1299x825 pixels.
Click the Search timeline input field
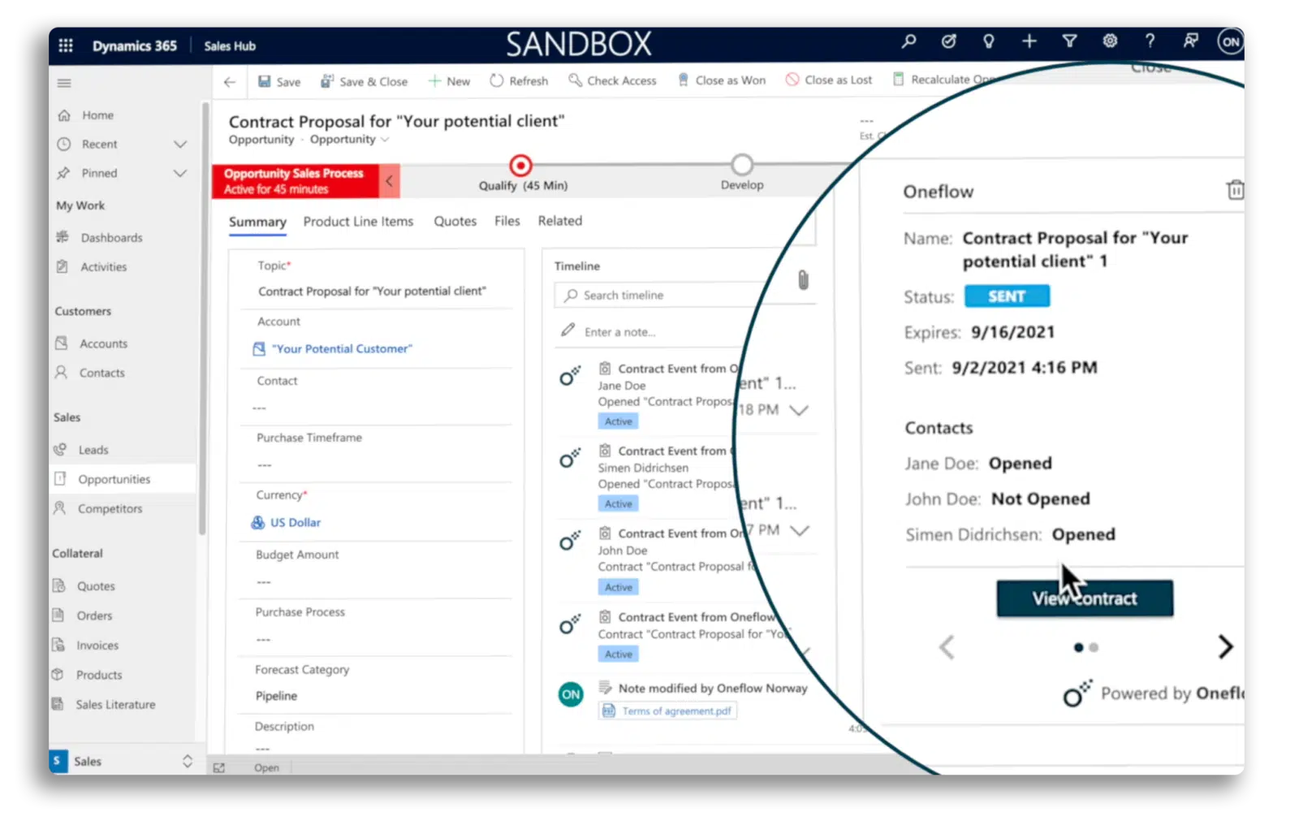[682, 295]
